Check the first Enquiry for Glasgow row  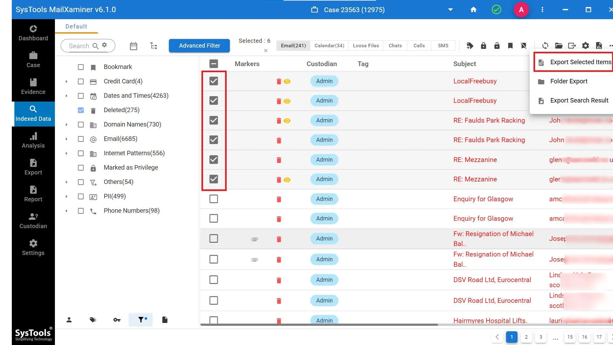(214, 199)
